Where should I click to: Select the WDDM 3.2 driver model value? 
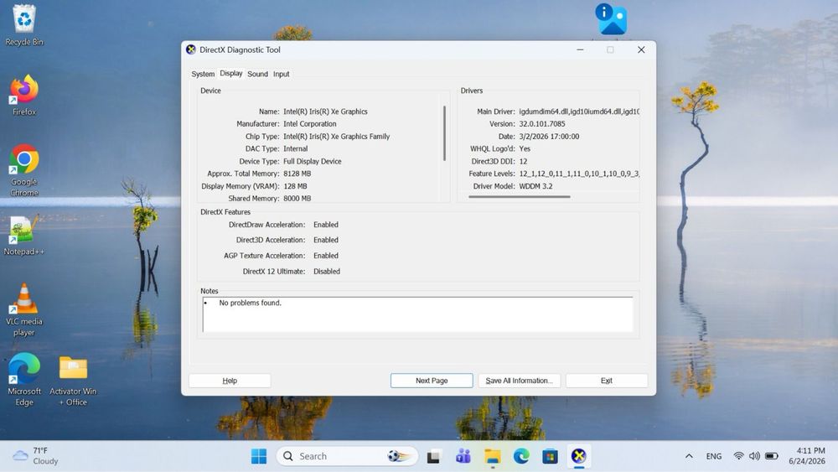[x=535, y=186]
